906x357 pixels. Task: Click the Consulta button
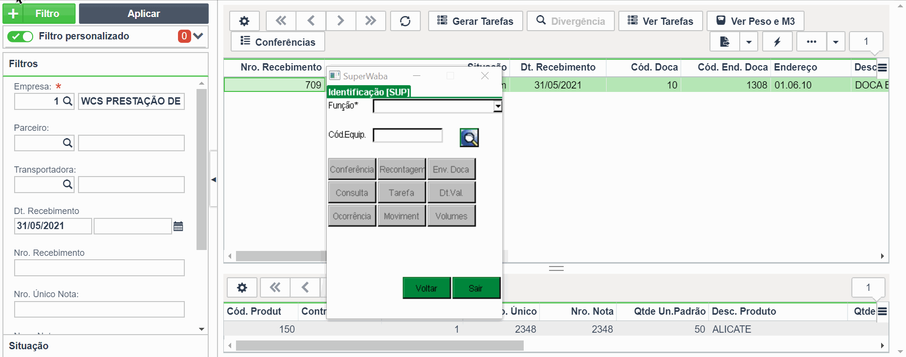352,193
